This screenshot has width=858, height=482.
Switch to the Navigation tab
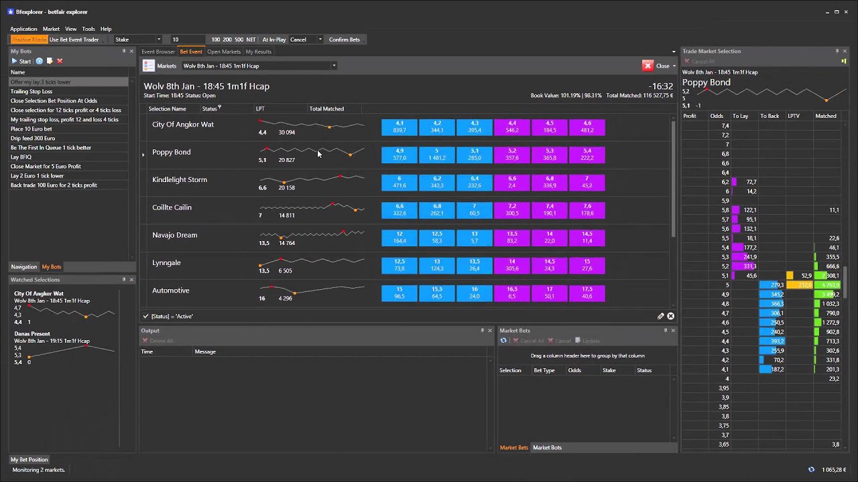[x=24, y=266]
